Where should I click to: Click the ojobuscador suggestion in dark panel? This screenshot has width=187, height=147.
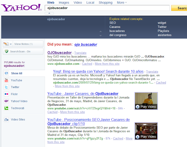pyautogui.click(x=56, y=19)
